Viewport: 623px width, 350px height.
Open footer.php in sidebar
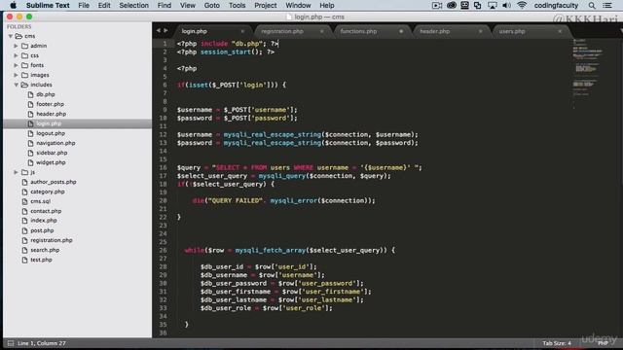(x=50, y=104)
